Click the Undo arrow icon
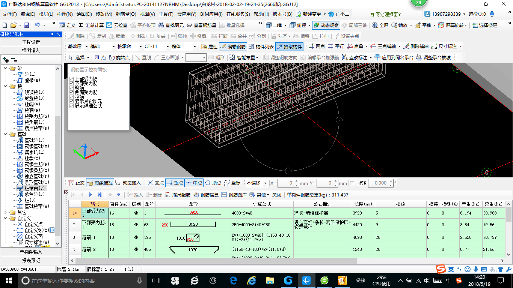 (38, 25)
